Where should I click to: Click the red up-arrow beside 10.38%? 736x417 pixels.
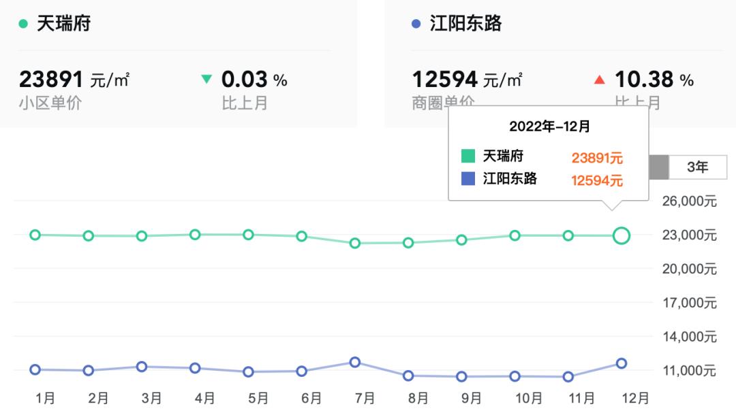[598, 79]
